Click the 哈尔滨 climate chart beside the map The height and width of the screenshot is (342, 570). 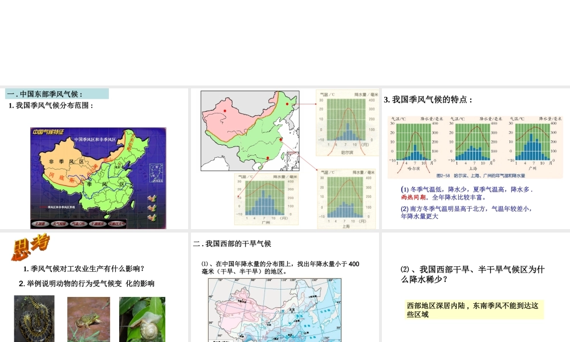tap(347, 123)
